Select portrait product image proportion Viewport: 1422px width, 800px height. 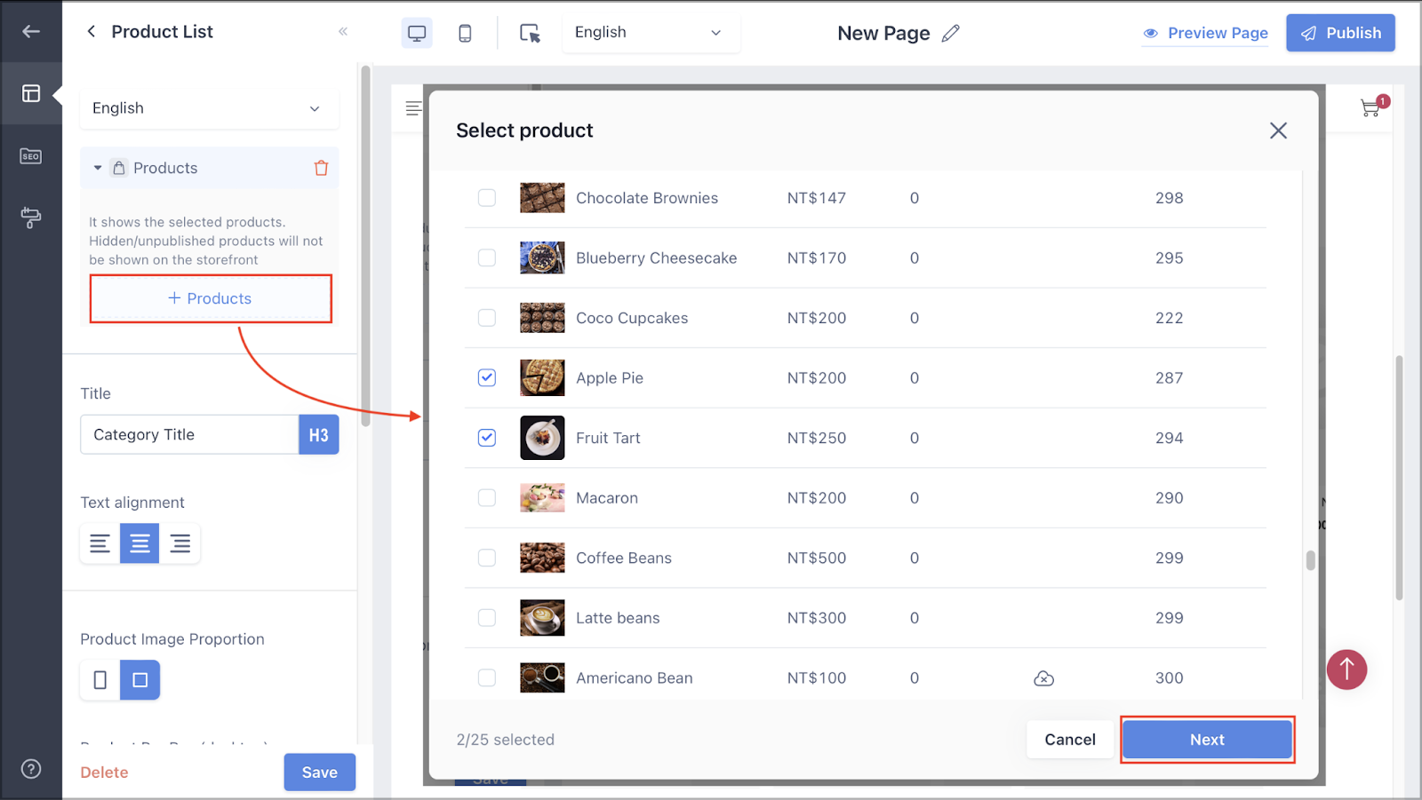100,680
